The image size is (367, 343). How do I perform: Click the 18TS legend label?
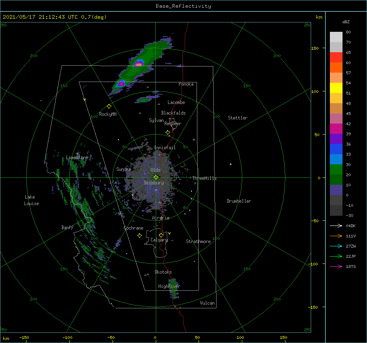click(351, 266)
